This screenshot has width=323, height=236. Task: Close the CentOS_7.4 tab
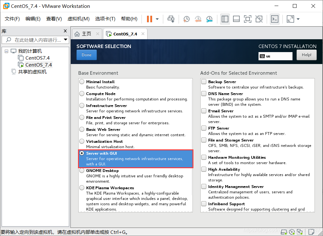[143, 34]
